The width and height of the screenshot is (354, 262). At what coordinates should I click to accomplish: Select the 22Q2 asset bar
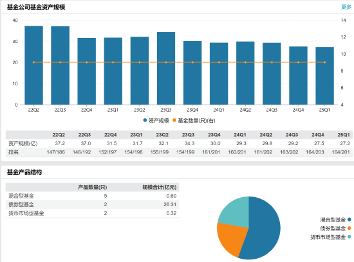click(x=33, y=65)
